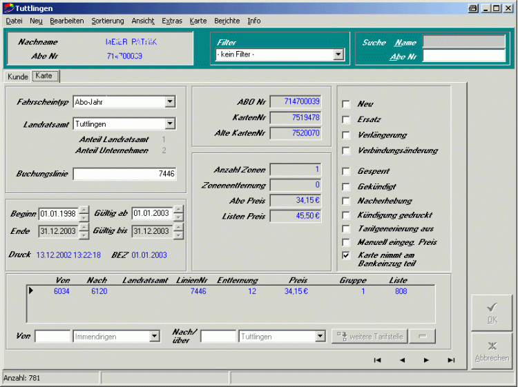Open the Datei menu
The width and height of the screenshot is (518, 387).
15,21
